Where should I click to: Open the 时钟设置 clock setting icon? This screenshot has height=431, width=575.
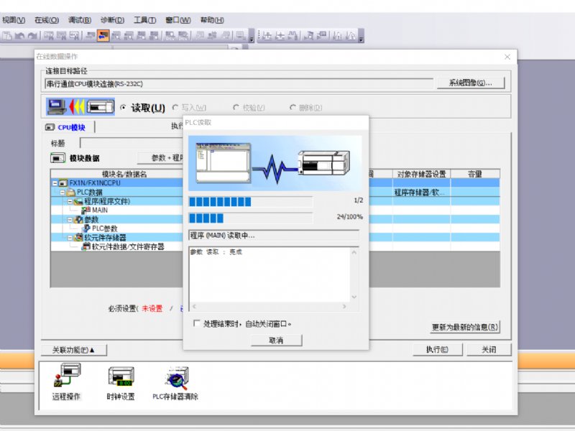click(120, 376)
